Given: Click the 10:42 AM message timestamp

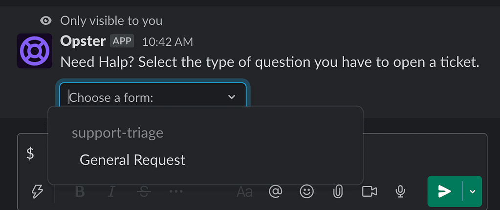Looking at the screenshot, I should click(168, 42).
